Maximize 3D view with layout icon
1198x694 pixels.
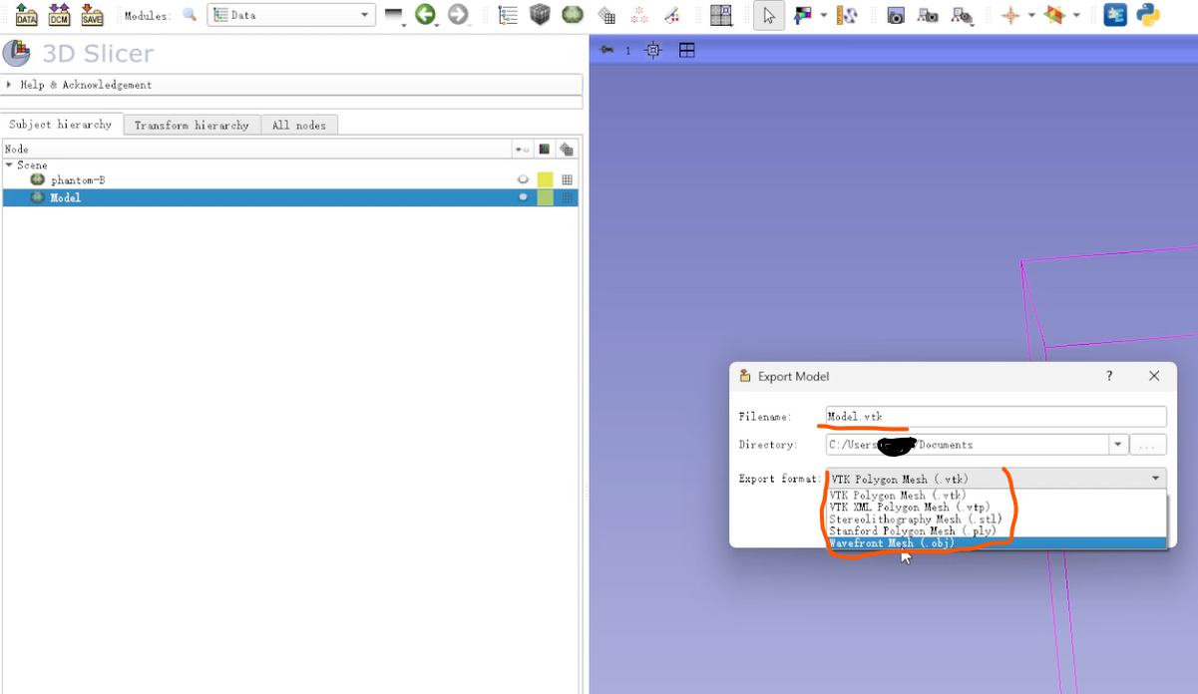tap(687, 50)
